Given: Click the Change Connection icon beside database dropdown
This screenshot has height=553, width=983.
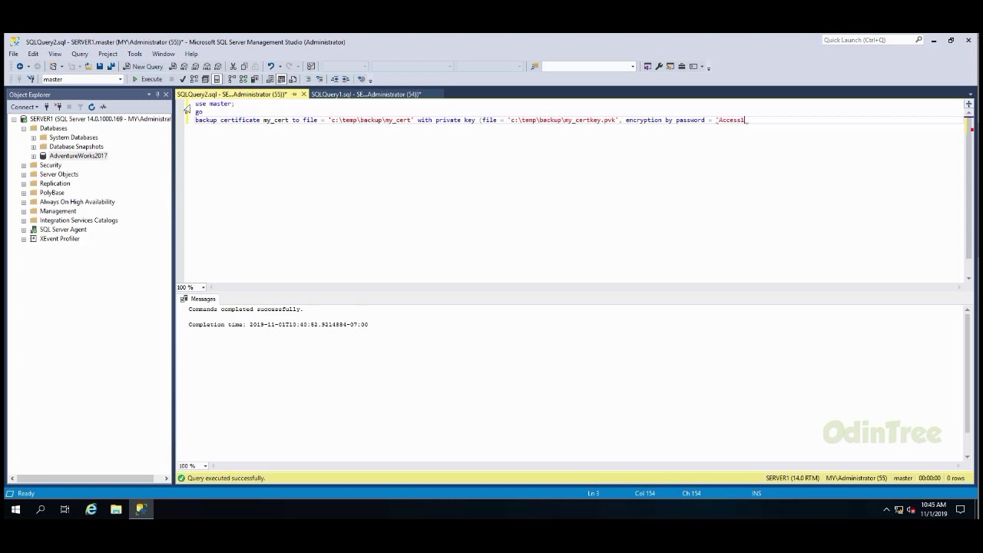Looking at the screenshot, I should (x=31, y=79).
